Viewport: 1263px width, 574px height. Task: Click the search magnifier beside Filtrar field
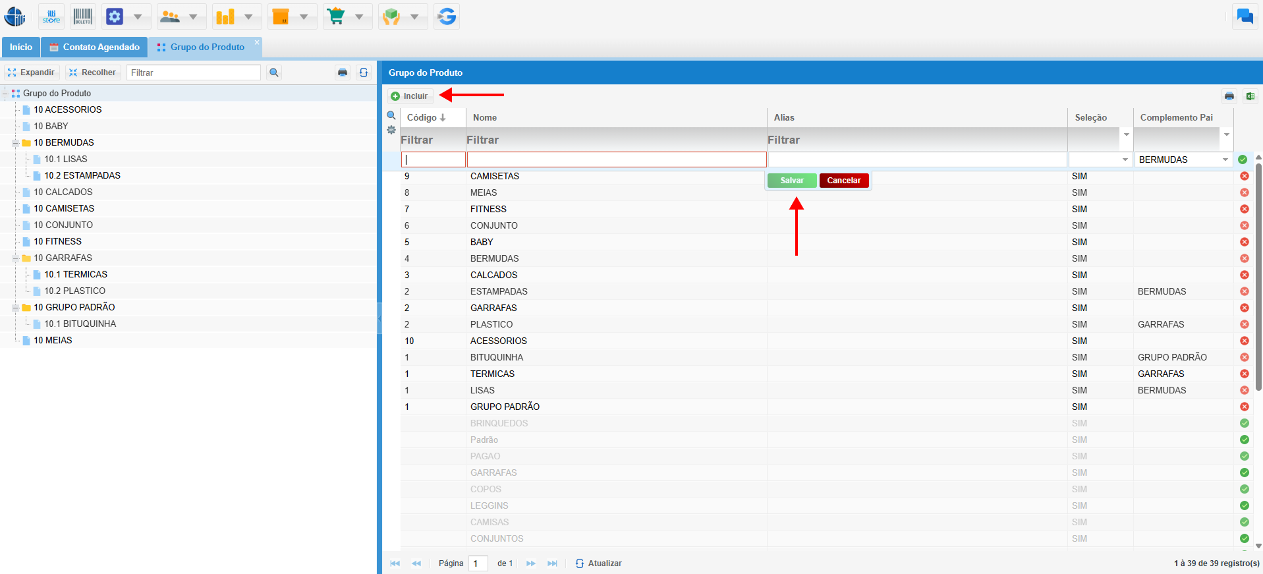(x=274, y=72)
